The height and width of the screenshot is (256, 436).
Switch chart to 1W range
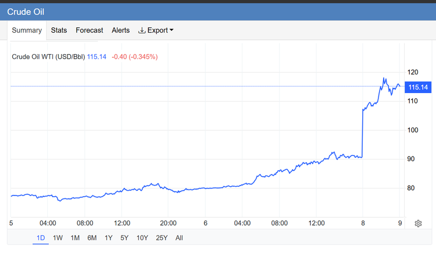(58, 237)
